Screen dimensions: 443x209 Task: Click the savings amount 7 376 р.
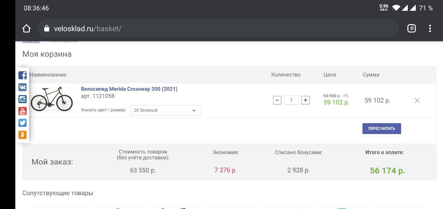click(226, 170)
